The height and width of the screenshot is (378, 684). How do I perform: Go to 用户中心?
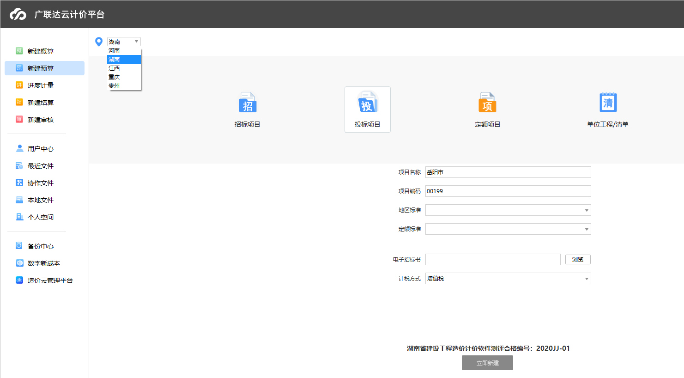(41, 149)
